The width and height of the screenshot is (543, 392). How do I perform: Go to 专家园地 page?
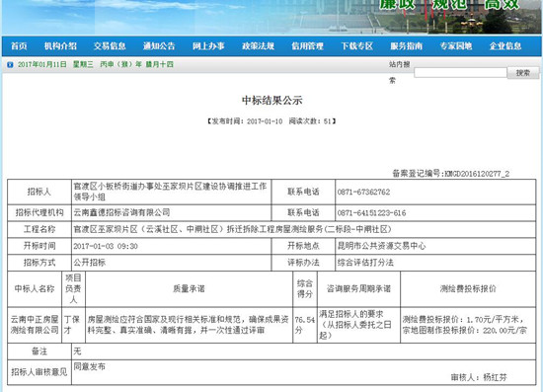tap(456, 46)
